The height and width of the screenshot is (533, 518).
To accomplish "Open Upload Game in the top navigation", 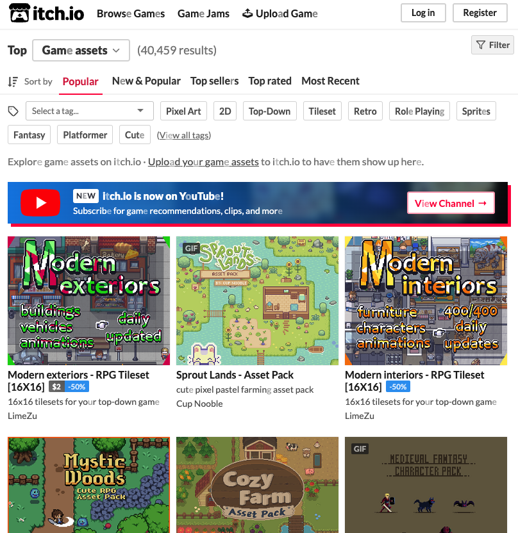I will [280, 13].
